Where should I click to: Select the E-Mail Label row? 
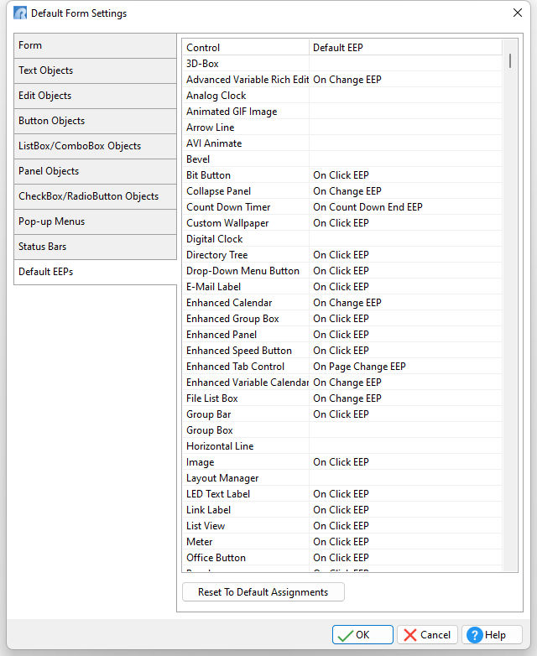pos(342,287)
